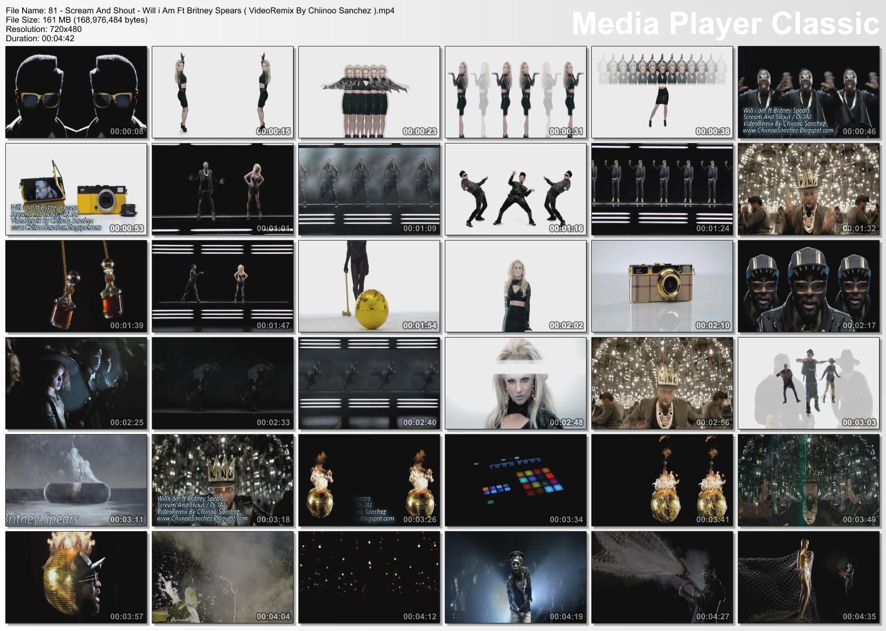Select the gold disco ball thumbnail at 00:01:54
The image size is (886, 631).
(367, 285)
